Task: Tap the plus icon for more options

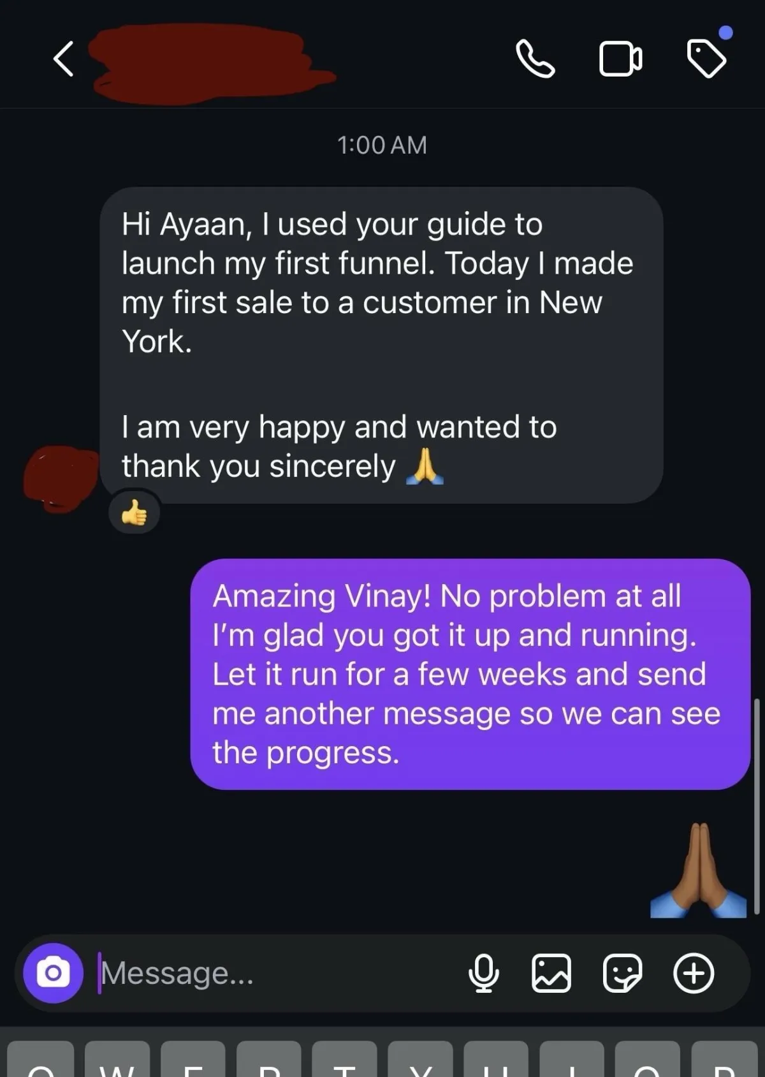Action: click(x=694, y=974)
